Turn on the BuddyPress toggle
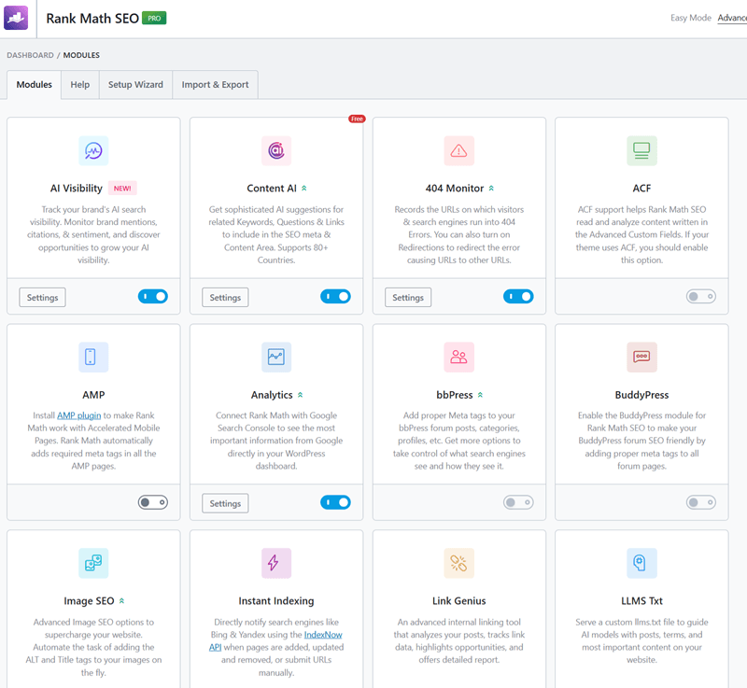 point(701,502)
